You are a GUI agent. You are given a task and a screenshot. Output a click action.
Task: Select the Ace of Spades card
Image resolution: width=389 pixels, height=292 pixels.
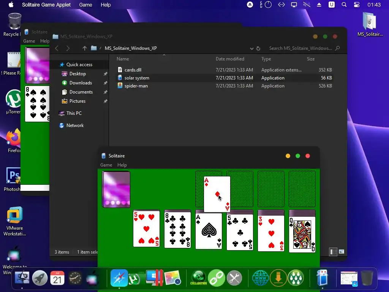(x=209, y=231)
